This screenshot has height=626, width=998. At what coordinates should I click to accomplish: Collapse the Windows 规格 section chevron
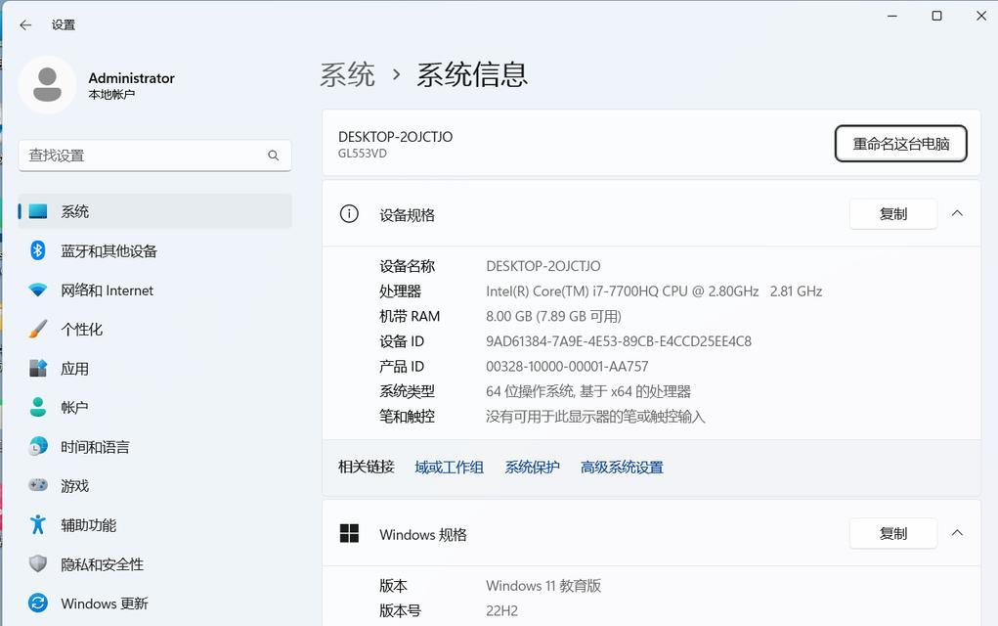click(957, 533)
